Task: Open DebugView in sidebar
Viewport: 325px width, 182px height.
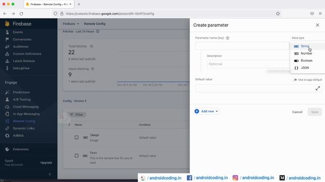Action: coord(21,68)
